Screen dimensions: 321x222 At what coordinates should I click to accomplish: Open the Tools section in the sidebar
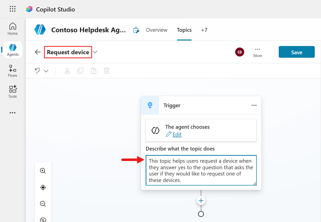[x=12, y=92]
